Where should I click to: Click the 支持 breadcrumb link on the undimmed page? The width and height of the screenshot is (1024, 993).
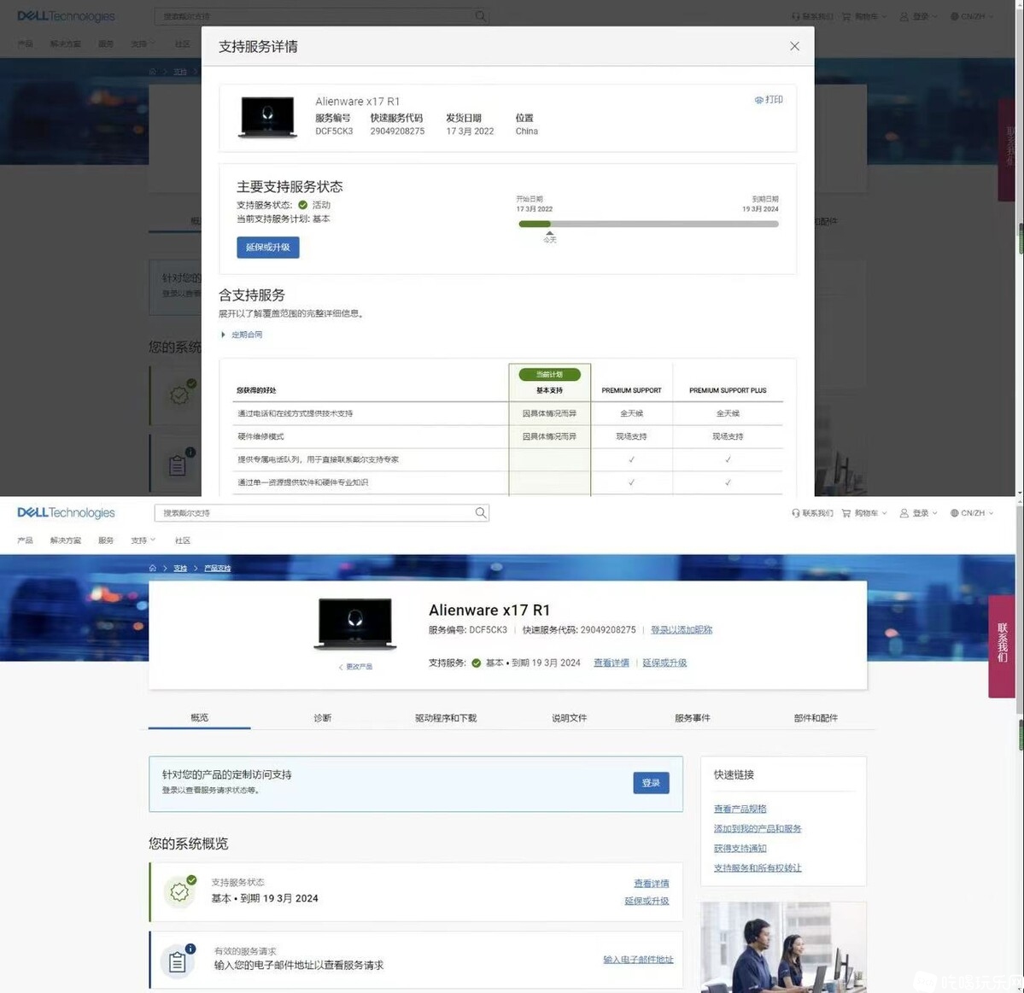click(x=180, y=569)
